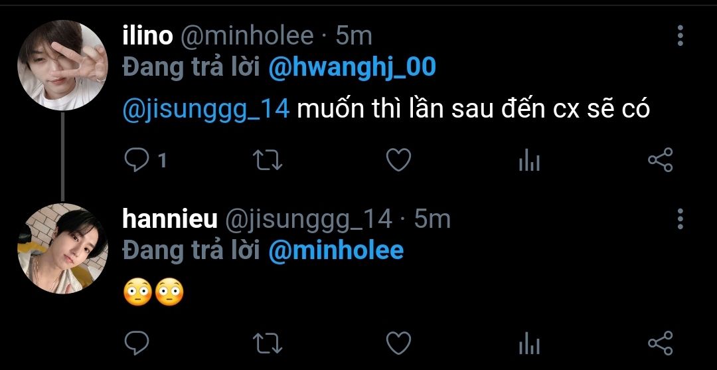This screenshot has width=717, height=370.
Task: Reply to hannieu's tweet
Action: (x=136, y=343)
